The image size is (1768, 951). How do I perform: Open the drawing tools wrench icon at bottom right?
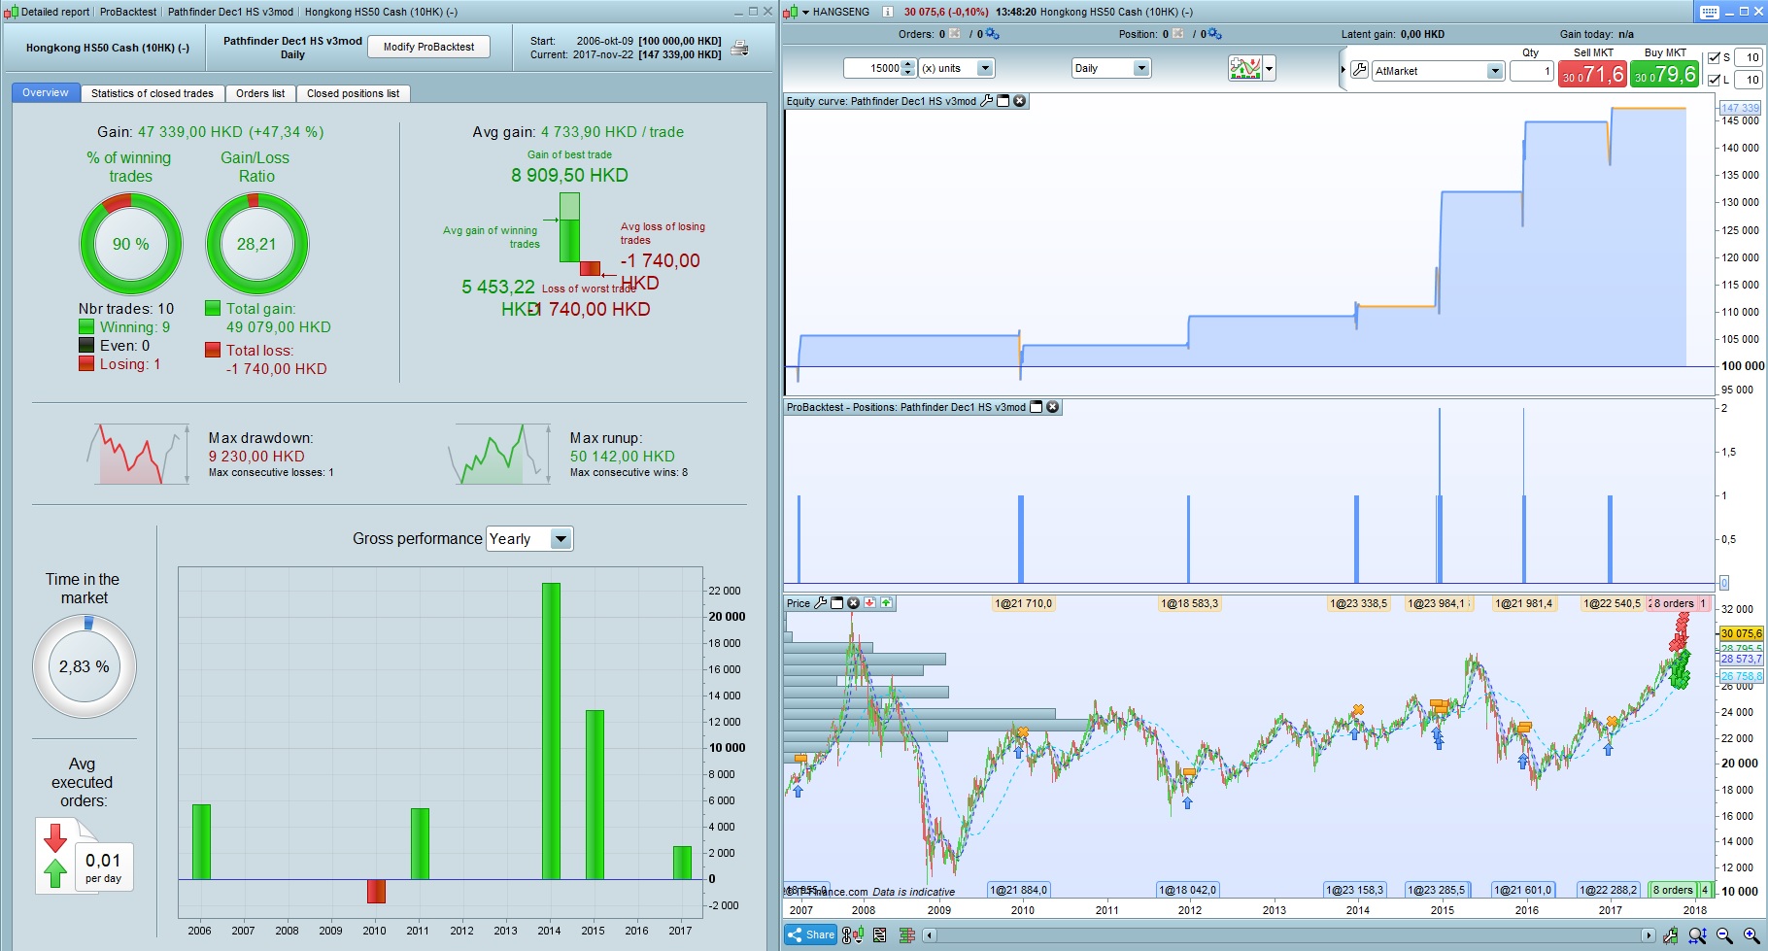pyautogui.click(x=1670, y=935)
